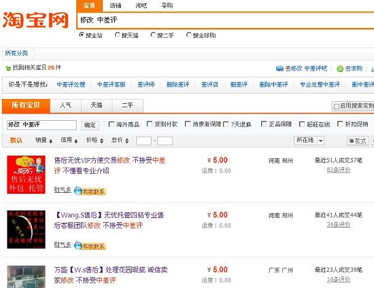Click the Taobao logo
This screenshot has width=374, height=288.
pos(35,20)
